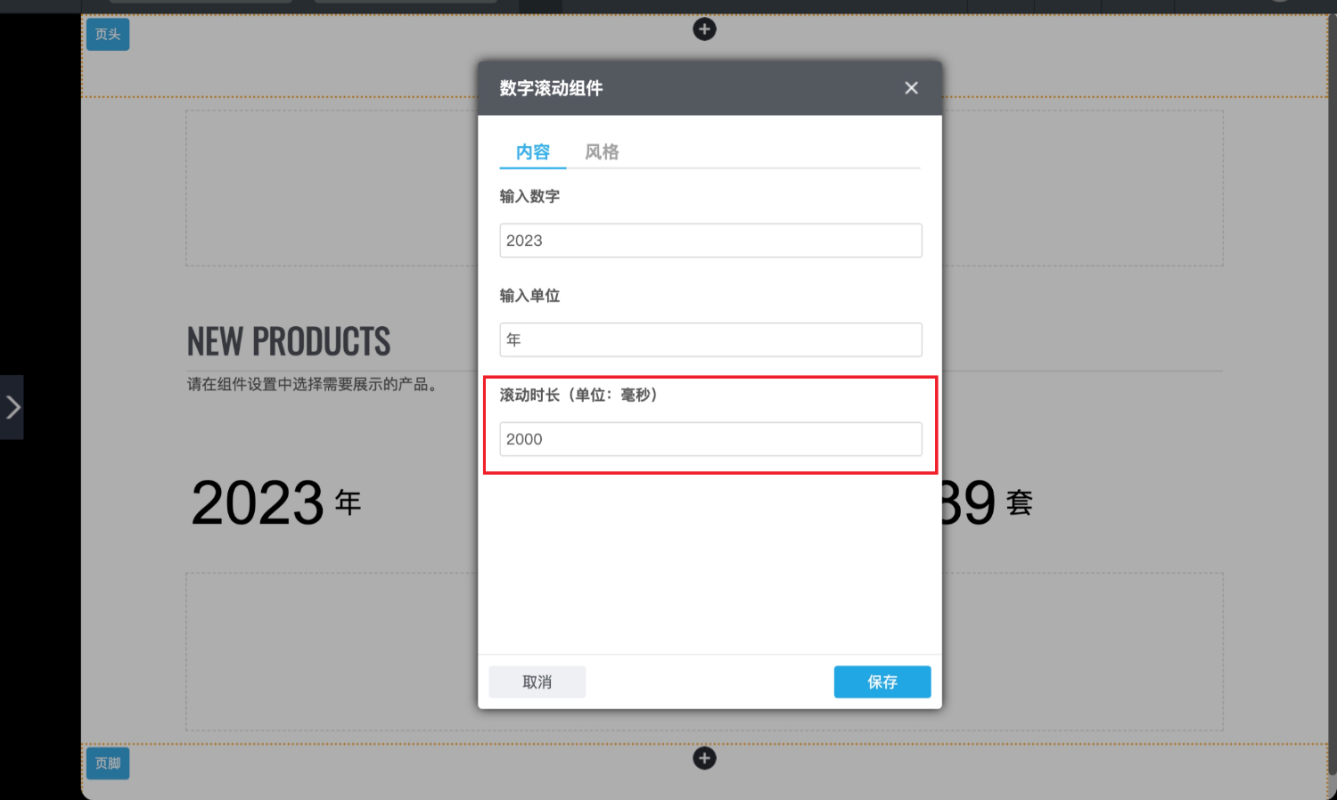Viewport: 1337px width, 800px height.
Task: Click the plus icon above the footer
Action: point(704,758)
